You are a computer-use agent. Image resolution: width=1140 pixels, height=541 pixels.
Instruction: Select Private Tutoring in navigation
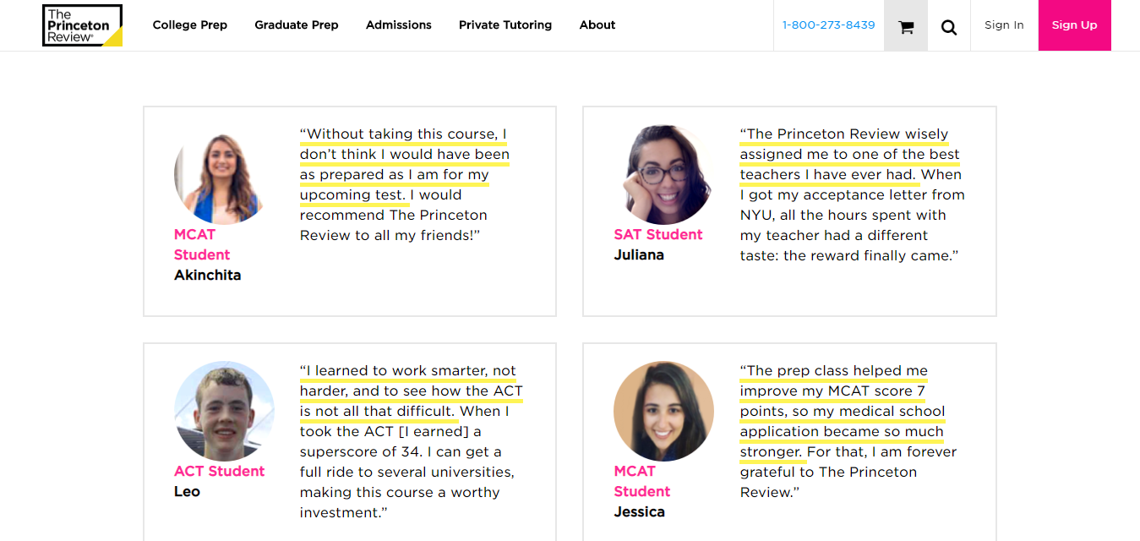tap(505, 25)
